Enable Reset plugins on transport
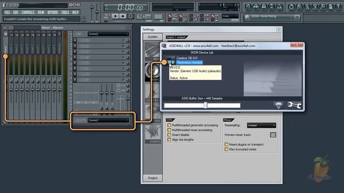The height and width of the screenshot is (193, 344). coord(226,144)
